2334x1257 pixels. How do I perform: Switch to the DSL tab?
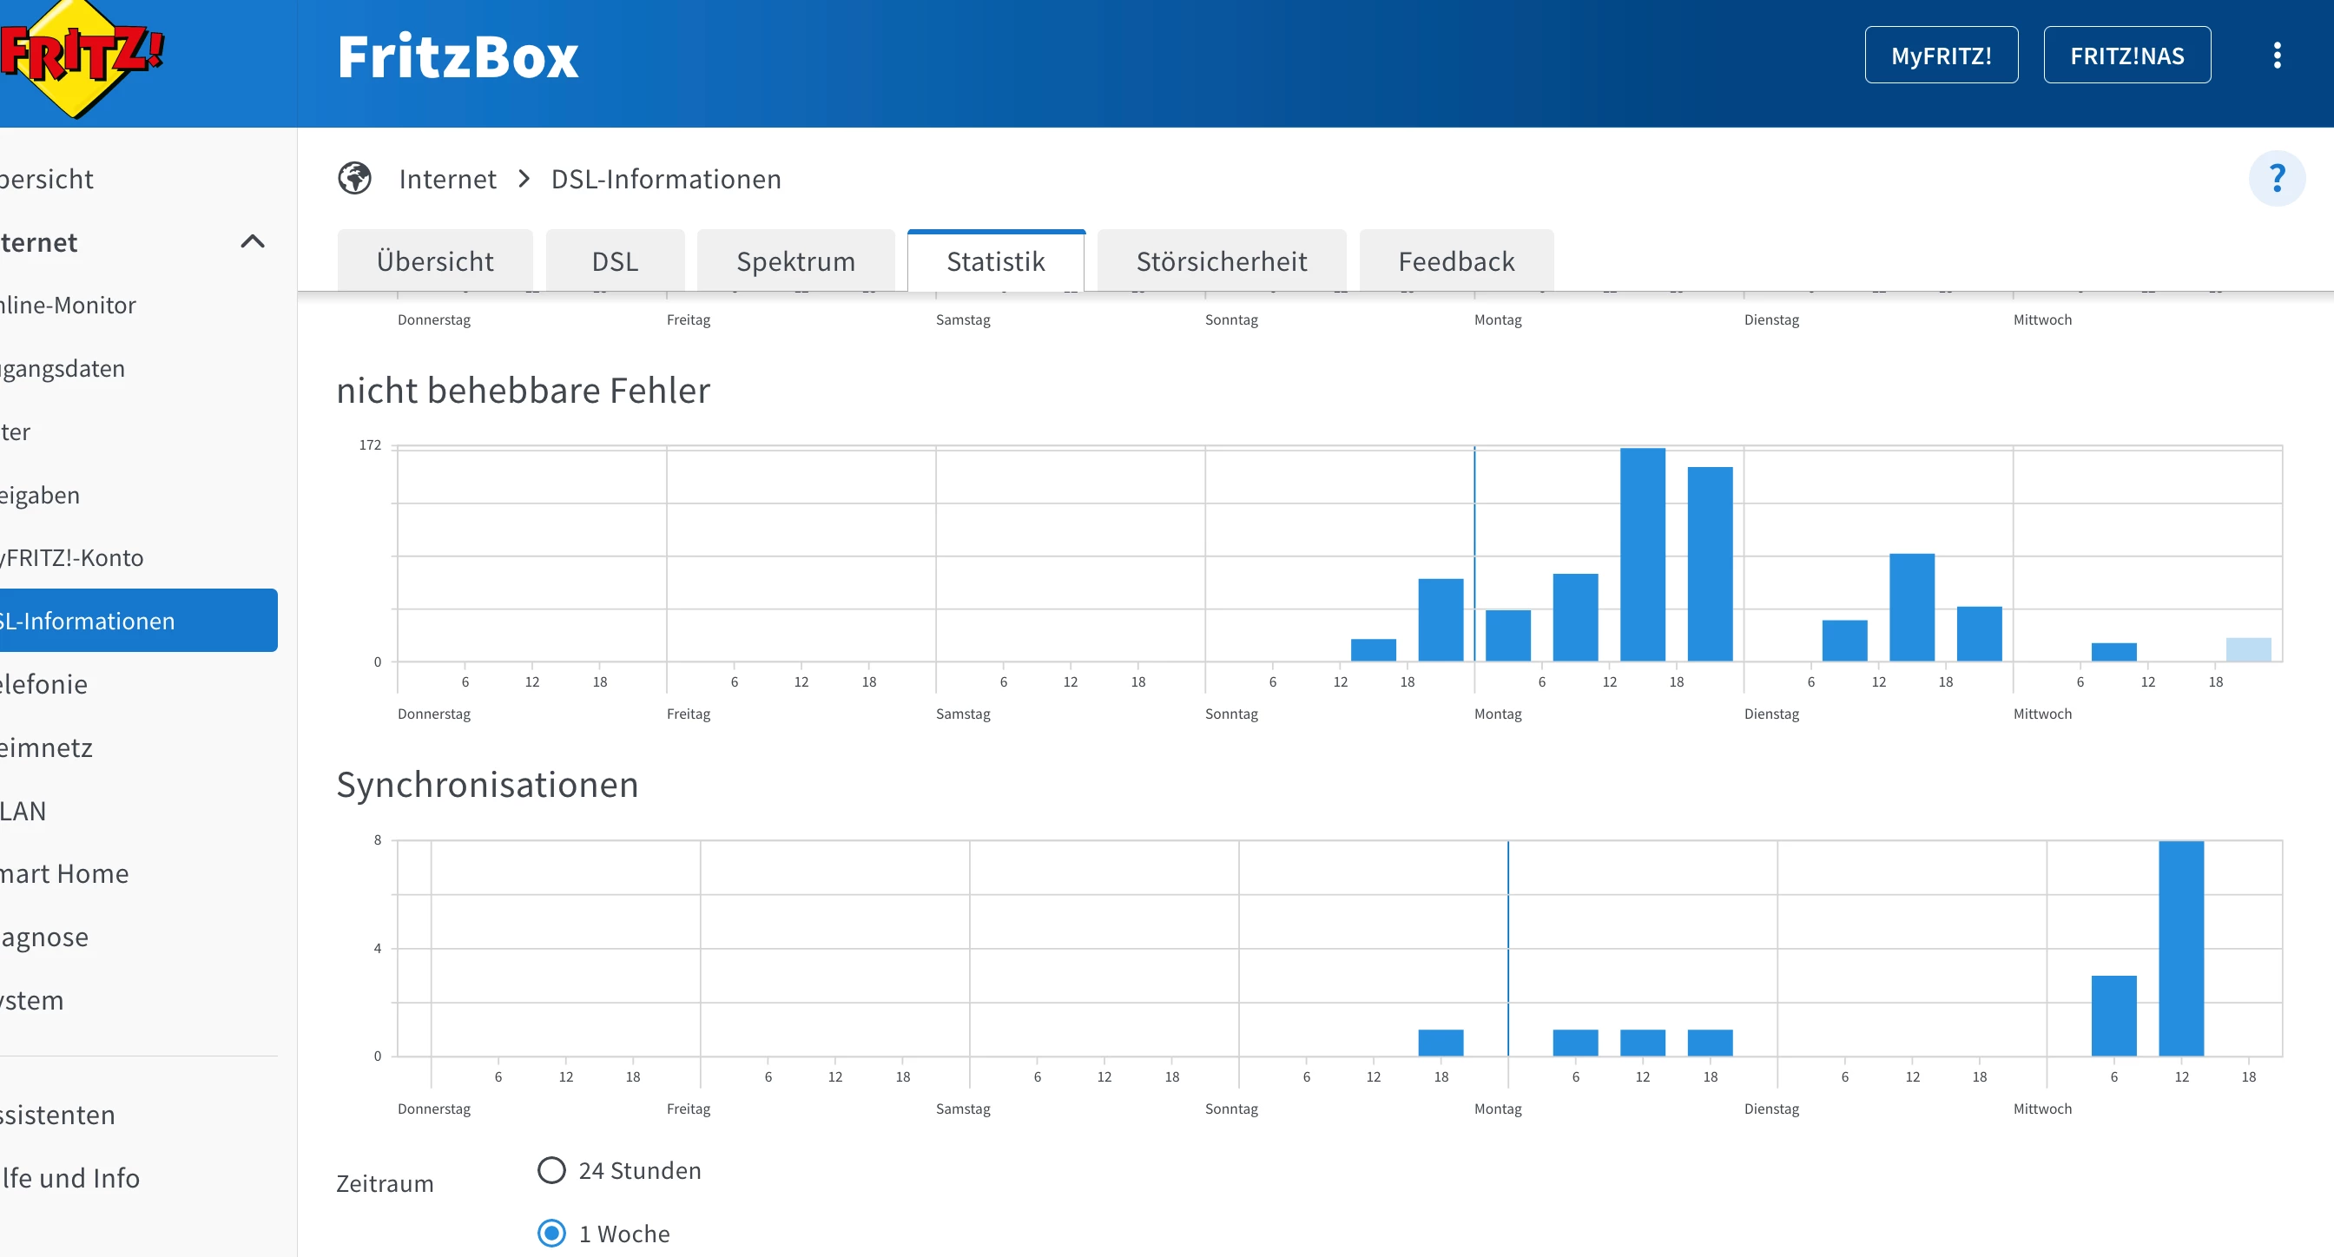coord(614,261)
